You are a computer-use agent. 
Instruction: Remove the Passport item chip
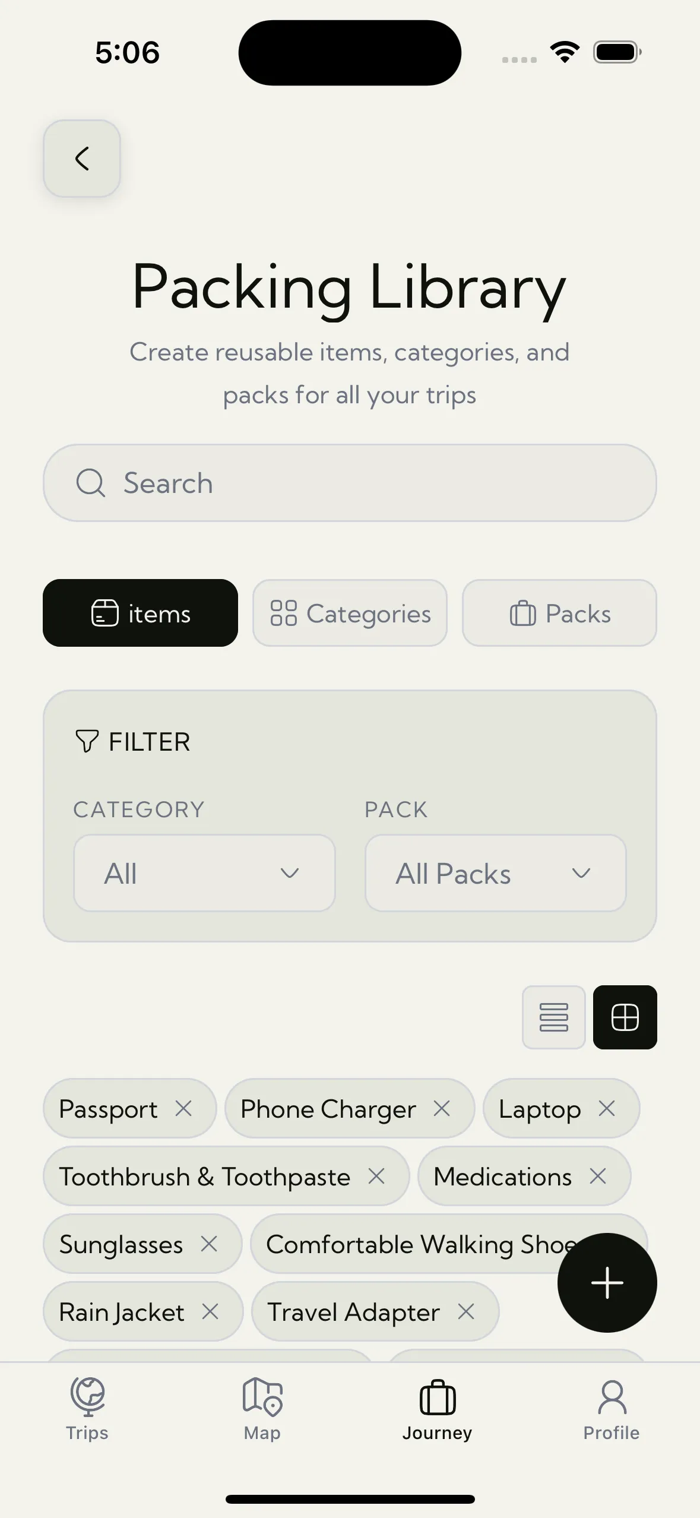(183, 1108)
